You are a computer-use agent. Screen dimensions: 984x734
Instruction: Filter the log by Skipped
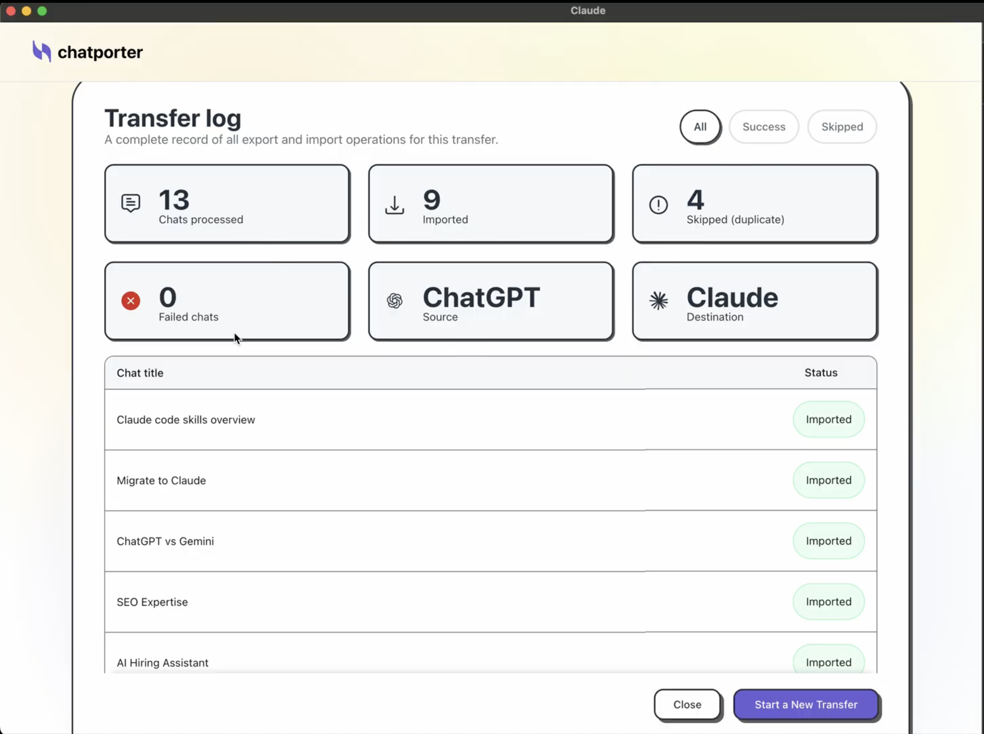pyautogui.click(x=842, y=127)
